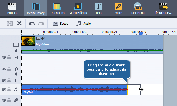
Task: Click the overlay track audio volume icon
Action: [17, 74]
